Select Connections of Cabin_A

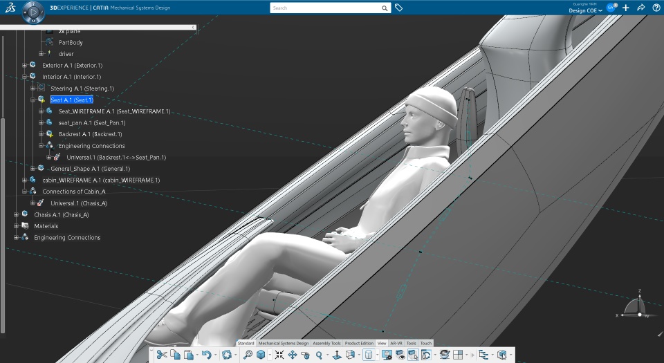[x=74, y=192]
